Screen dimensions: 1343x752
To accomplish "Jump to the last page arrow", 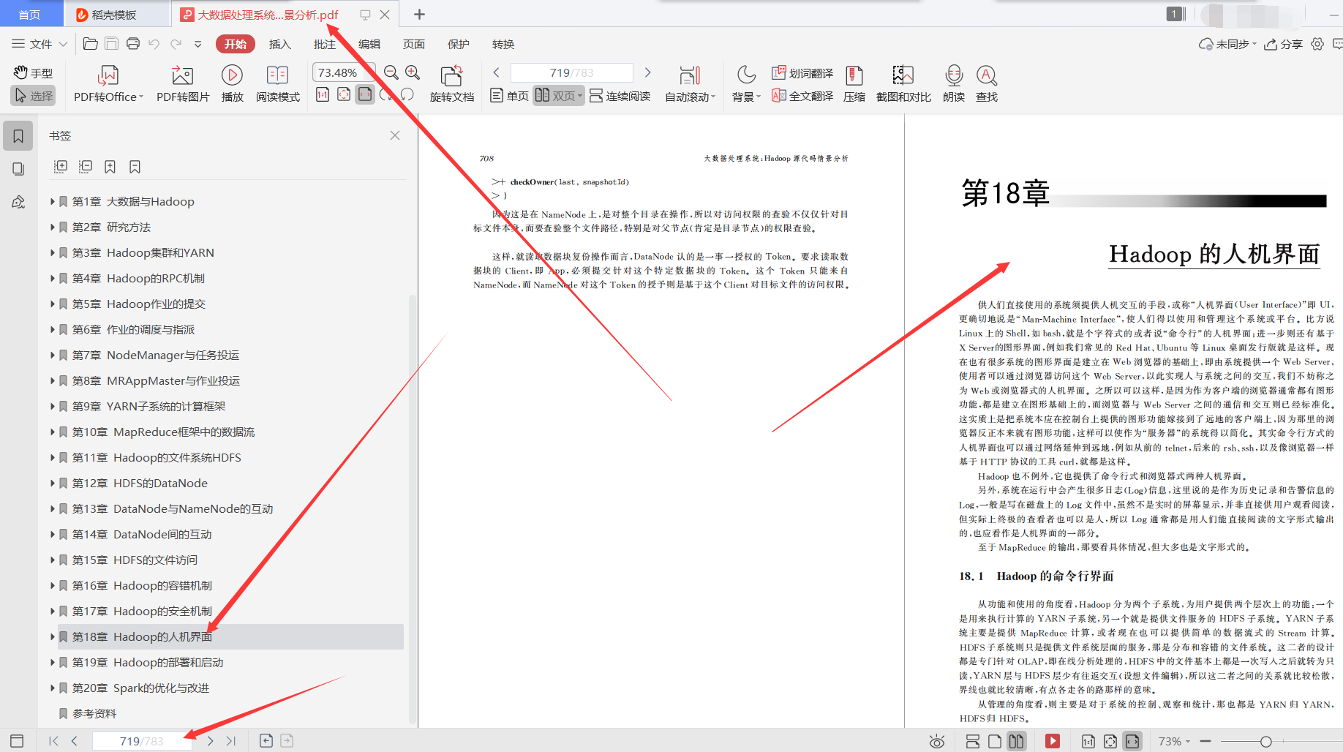I will click(231, 741).
